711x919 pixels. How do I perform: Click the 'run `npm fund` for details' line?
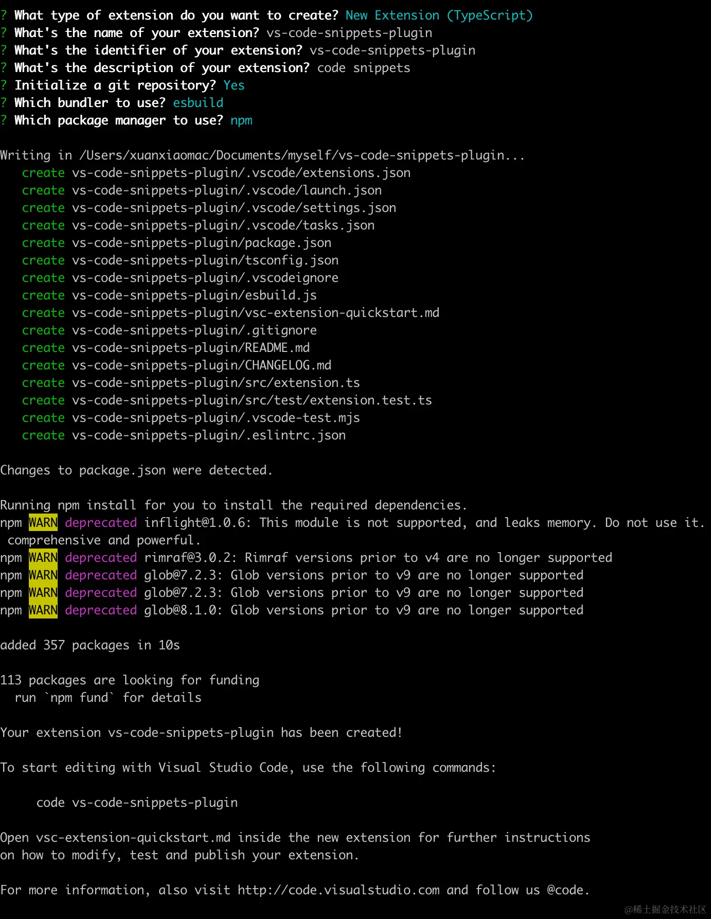108,698
